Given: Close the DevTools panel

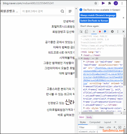Looking at the screenshot, I should (123, 31).
